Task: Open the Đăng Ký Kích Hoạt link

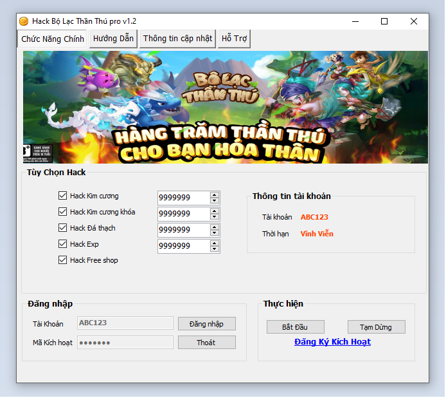Action: pos(332,342)
